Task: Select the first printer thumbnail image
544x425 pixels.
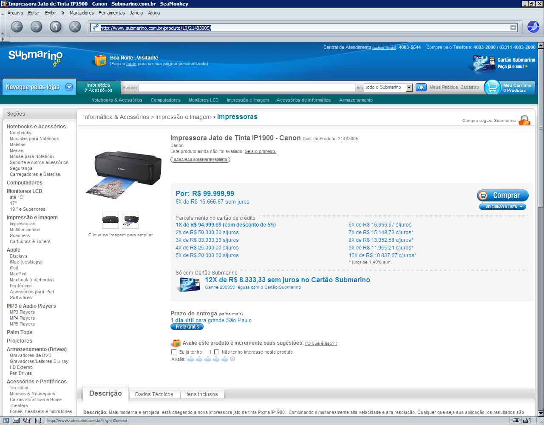Action: pos(110,220)
